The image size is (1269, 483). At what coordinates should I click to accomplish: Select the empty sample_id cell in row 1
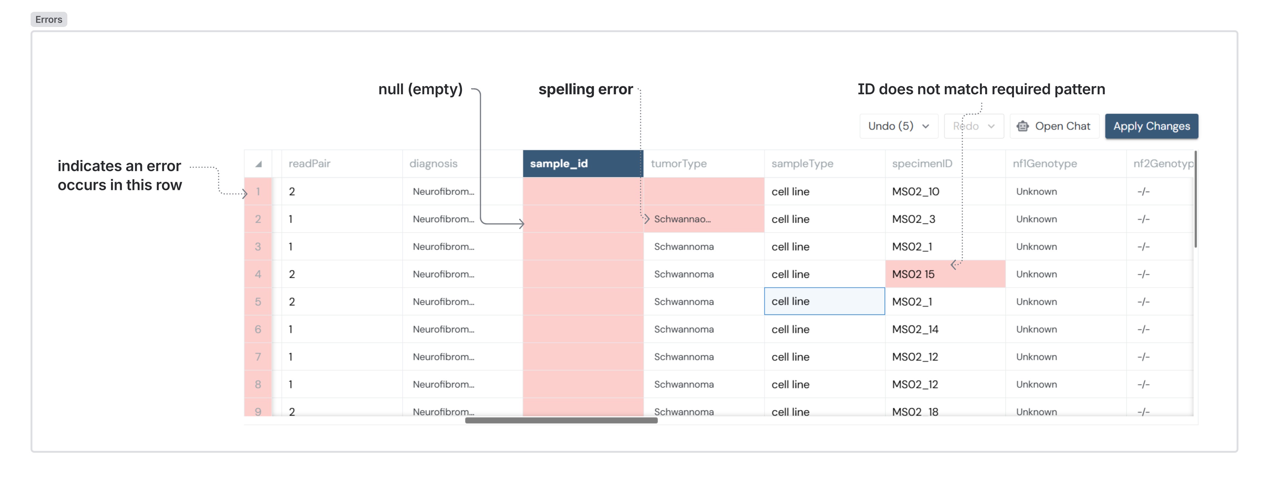tap(581, 192)
